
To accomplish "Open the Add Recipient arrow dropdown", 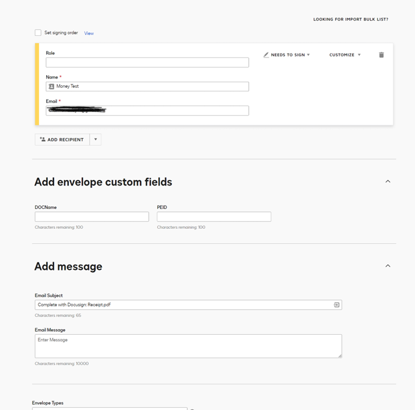I will [96, 139].
